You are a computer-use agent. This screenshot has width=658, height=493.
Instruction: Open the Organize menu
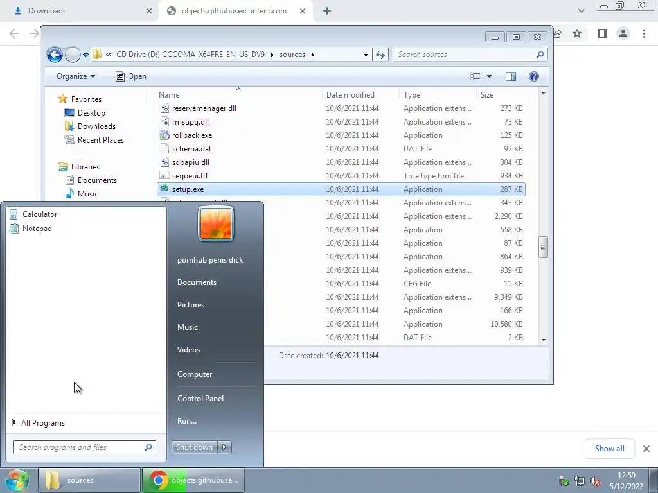[76, 76]
